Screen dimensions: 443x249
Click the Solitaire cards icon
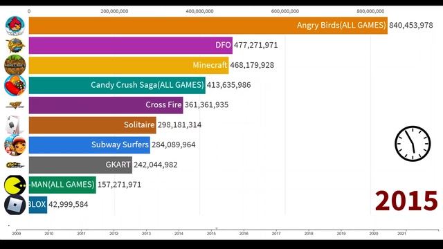(x=14, y=125)
